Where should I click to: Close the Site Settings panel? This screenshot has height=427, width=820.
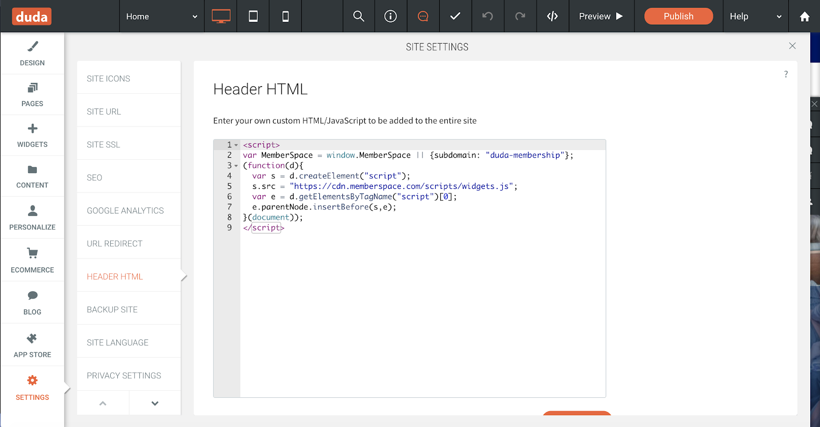(792, 46)
